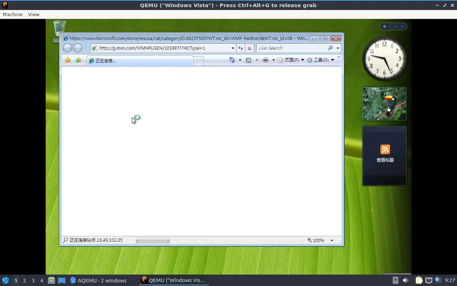Image resolution: width=457 pixels, height=286 pixels.
Task: Select the QEMU Windows Vista taskbar item
Action: click(174, 280)
